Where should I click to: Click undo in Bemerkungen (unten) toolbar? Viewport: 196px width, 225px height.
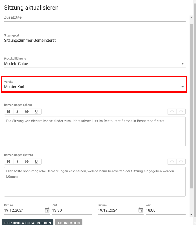click(172, 162)
